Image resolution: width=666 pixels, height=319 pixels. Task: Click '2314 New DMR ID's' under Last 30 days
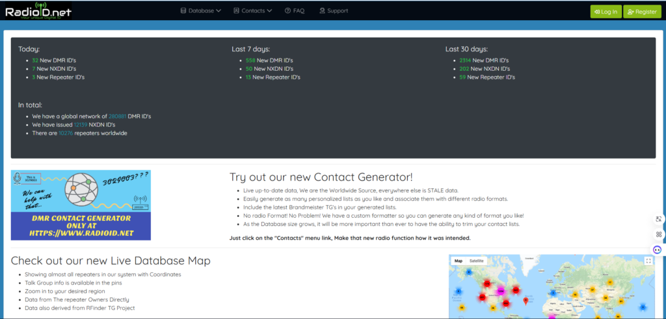(484, 60)
